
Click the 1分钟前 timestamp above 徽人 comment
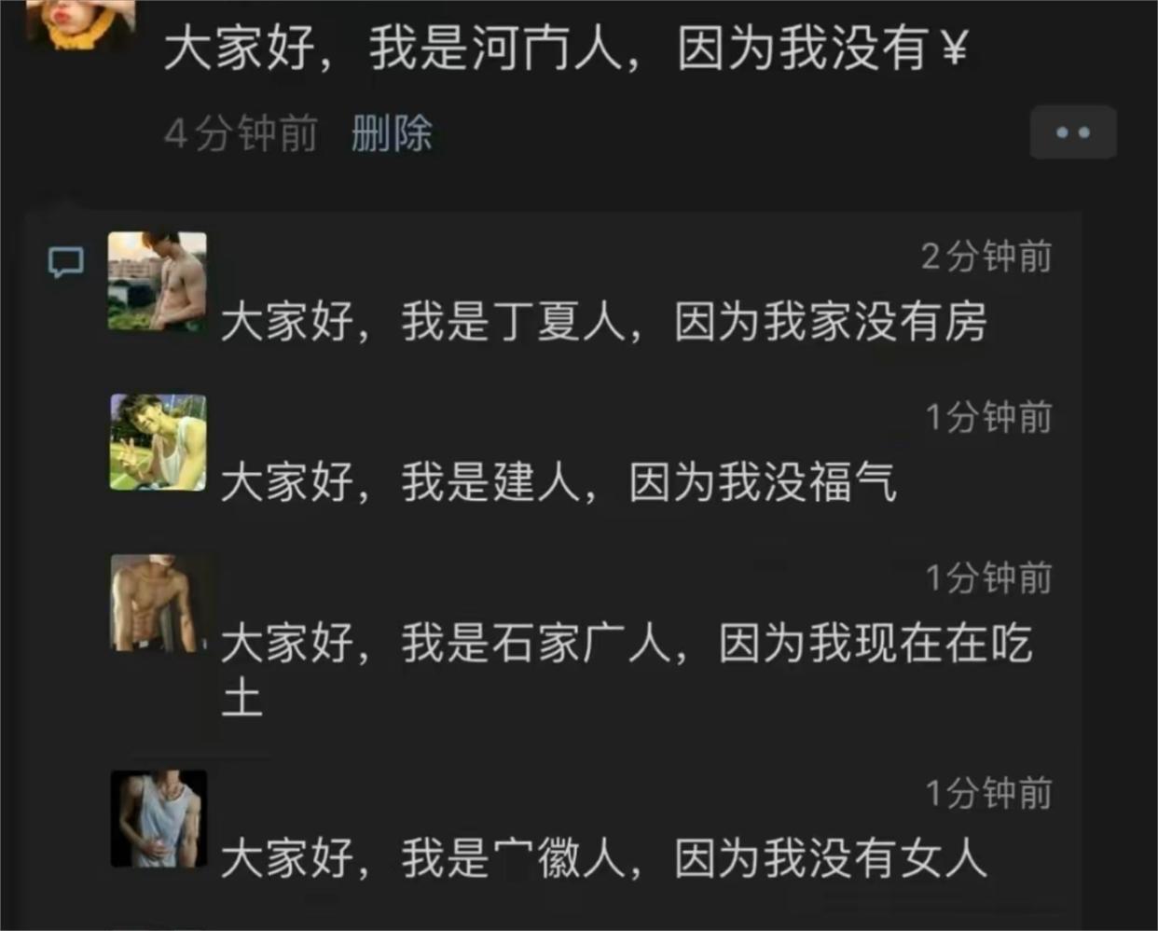pyautogui.click(x=988, y=794)
